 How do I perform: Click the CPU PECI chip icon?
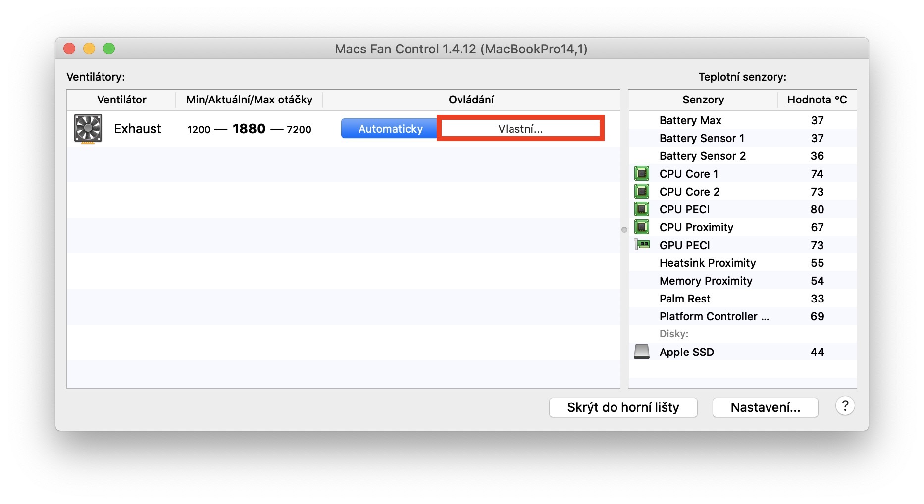pos(642,209)
